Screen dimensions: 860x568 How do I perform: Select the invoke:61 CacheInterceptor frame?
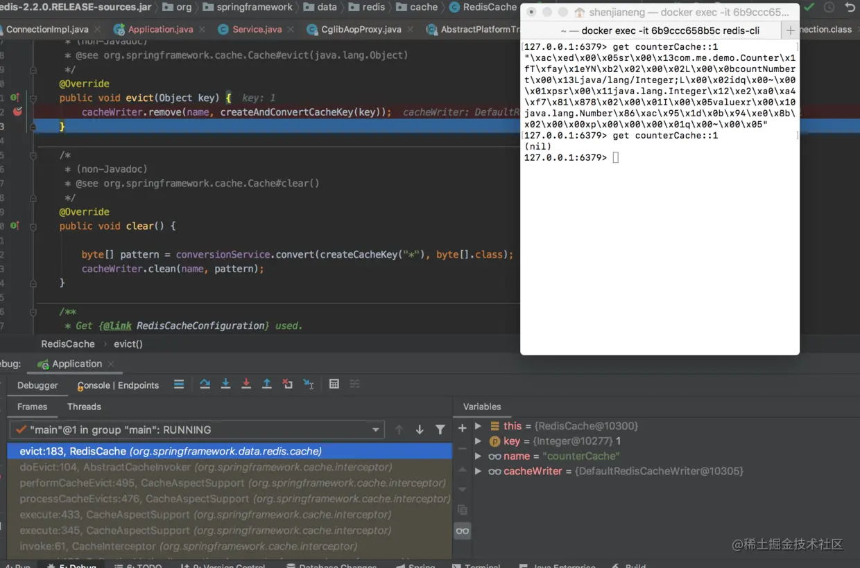[230, 546]
